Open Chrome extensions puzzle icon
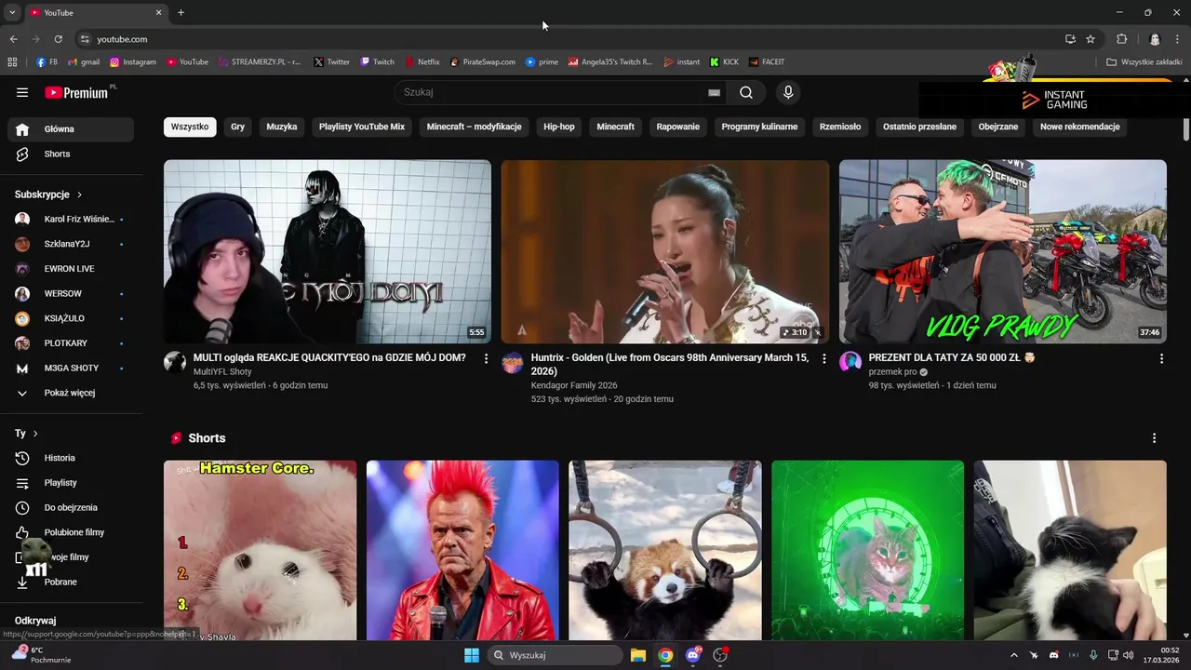This screenshot has width=1191, height=670. pyautogui.click(x=1121, y=39)
